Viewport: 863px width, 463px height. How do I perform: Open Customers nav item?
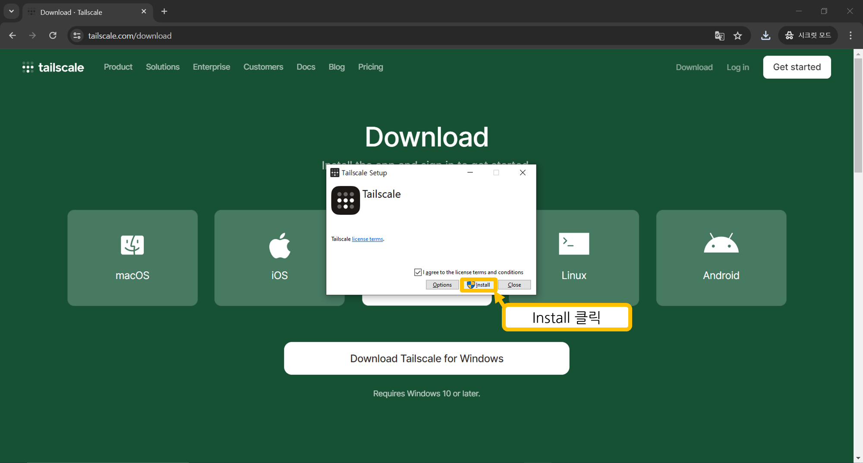pyautogui.click(x=263, y=67)
